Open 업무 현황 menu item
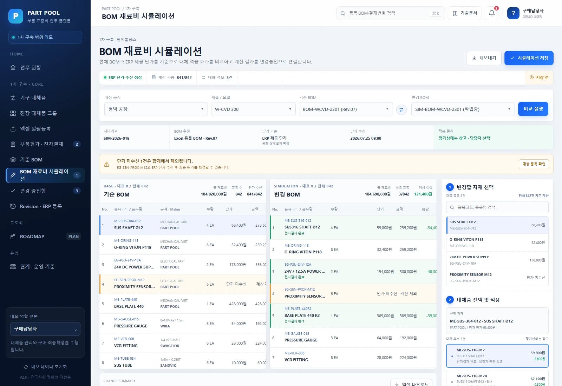 tap(45, 67)
